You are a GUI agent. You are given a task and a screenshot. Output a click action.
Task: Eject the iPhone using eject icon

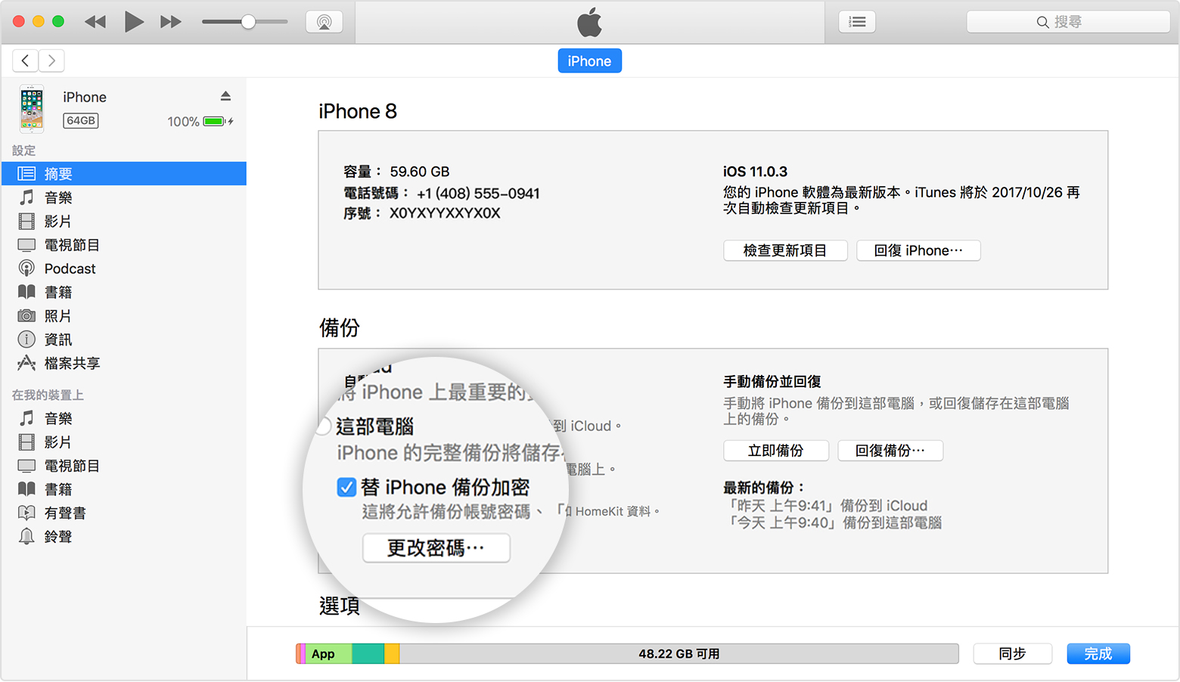pyautogui.click(x=225, y=96)
